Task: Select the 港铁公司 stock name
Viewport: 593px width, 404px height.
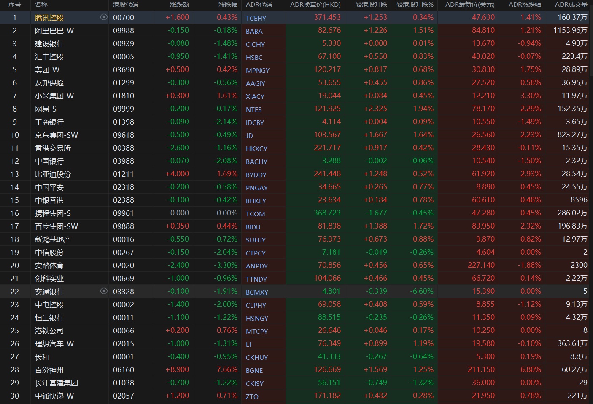Action: [x=49, y=331]
